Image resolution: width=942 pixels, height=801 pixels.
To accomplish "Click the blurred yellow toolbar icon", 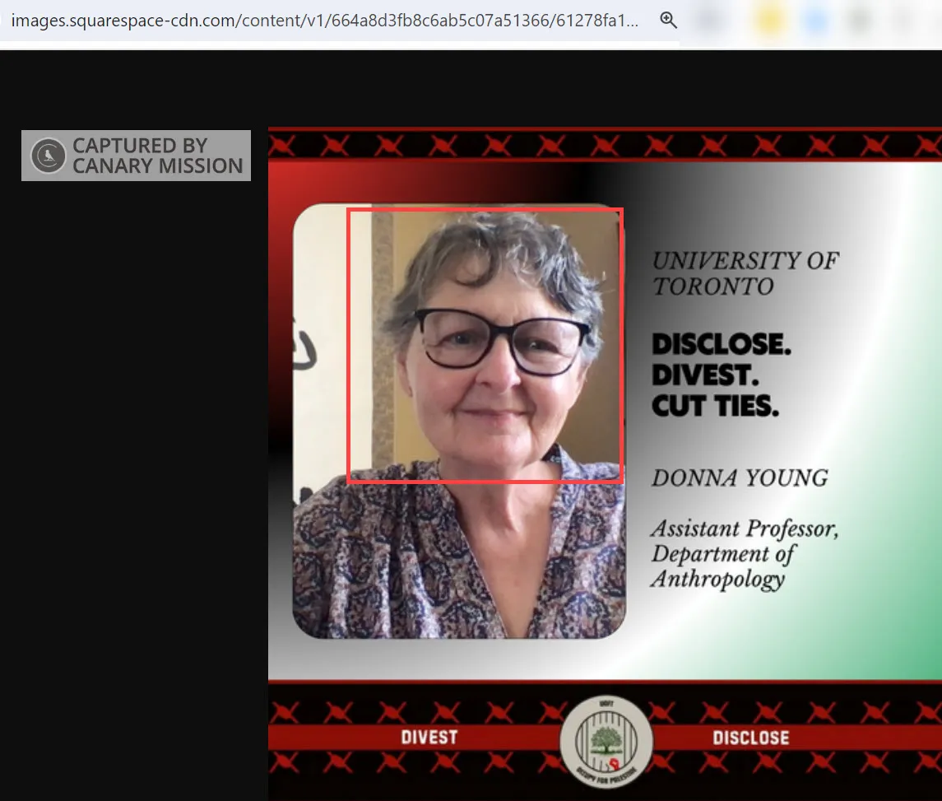I will (x=769, y=21).
